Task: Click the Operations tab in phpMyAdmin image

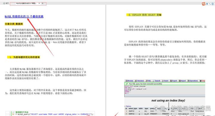Action: [193, 81]
